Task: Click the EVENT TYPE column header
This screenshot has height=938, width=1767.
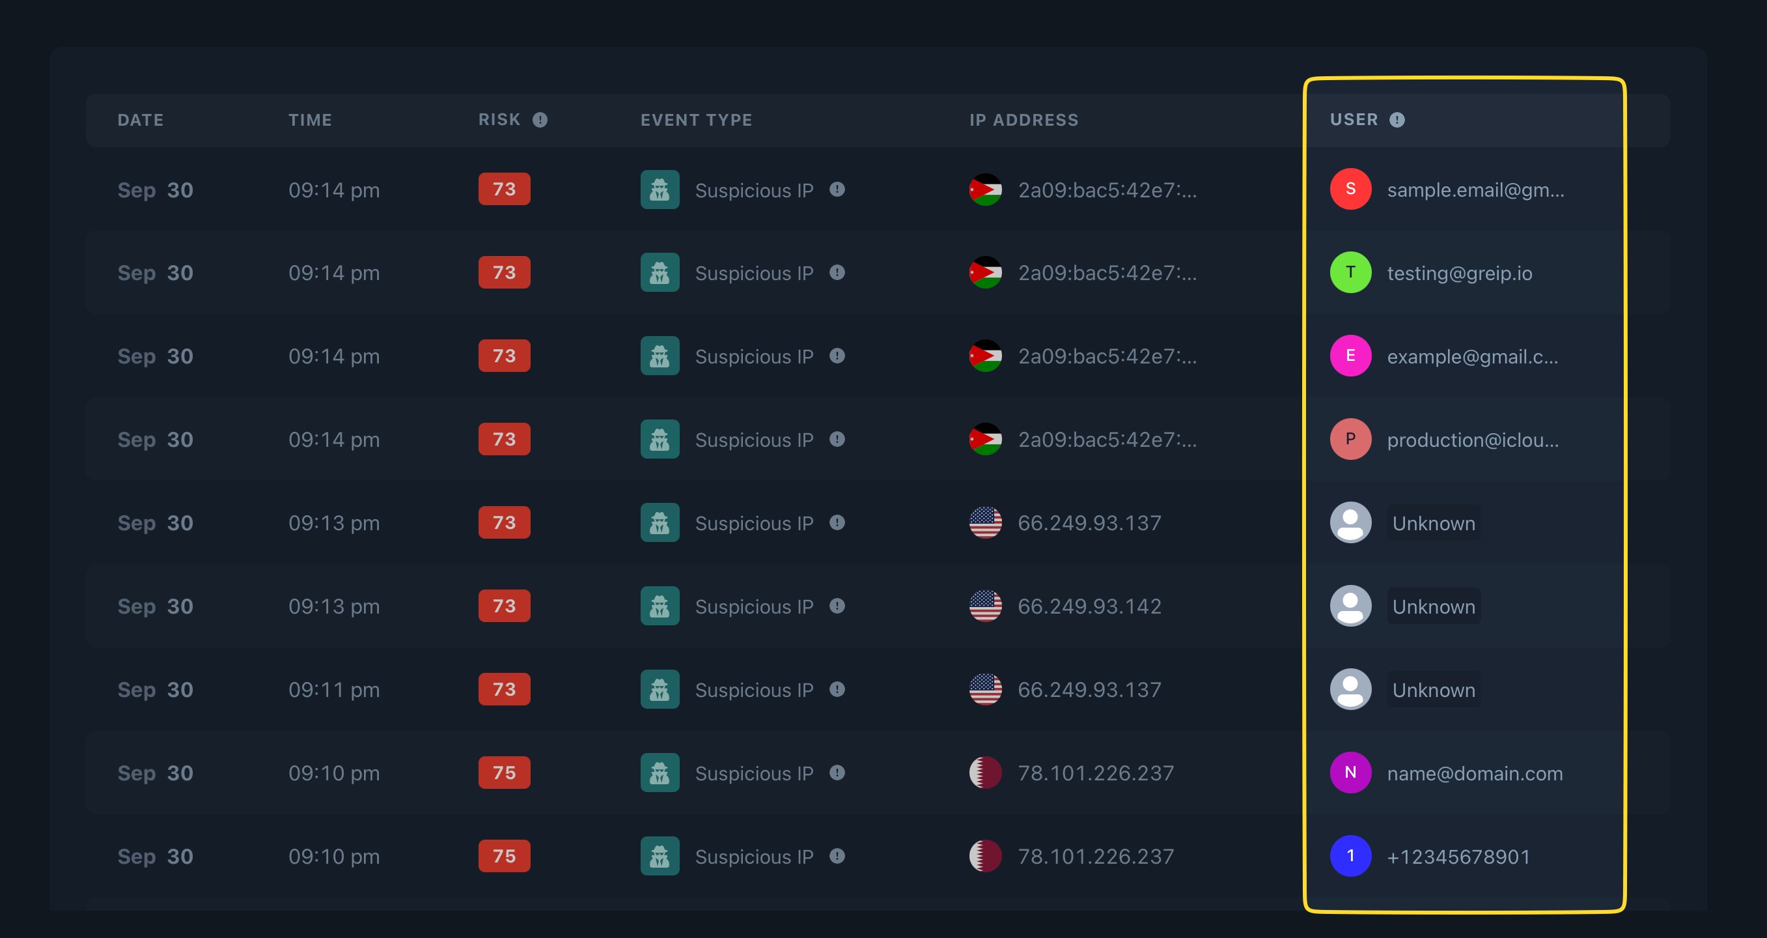Action: tap(695, 120)
